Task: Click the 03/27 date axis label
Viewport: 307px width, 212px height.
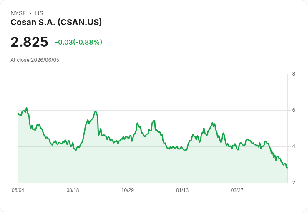Action: pos(237,190)
